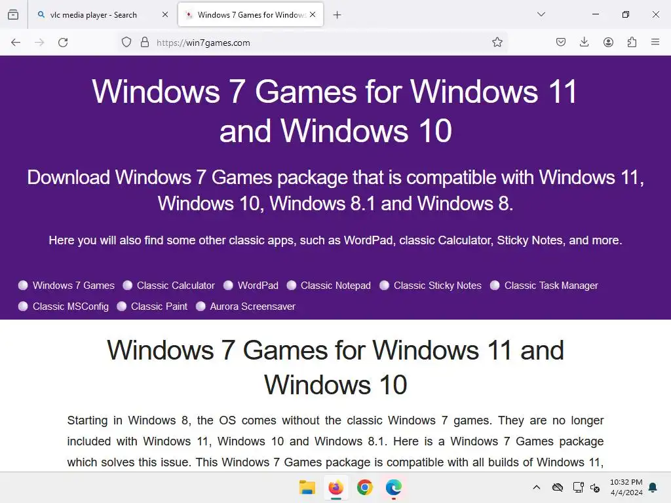Save page to Pocket
This screenshot has width=671, height=503.
(x=561, y=43)
